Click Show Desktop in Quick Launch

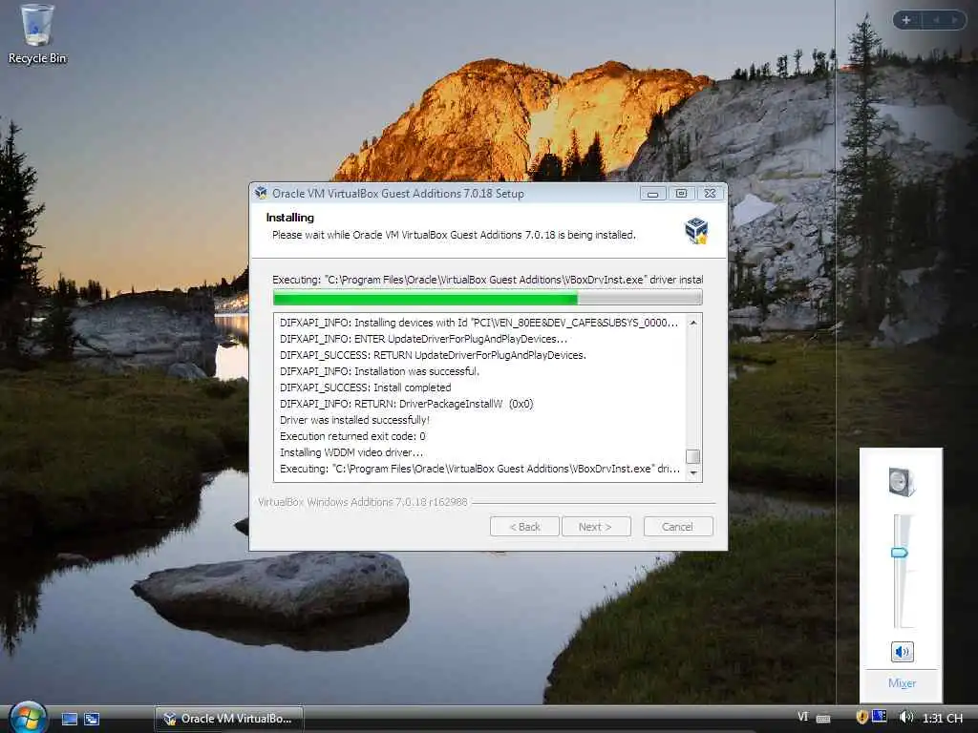point(69,719)
